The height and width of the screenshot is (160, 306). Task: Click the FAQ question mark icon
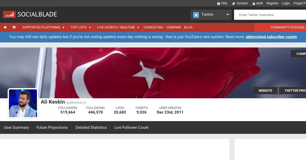click(219, 4)
